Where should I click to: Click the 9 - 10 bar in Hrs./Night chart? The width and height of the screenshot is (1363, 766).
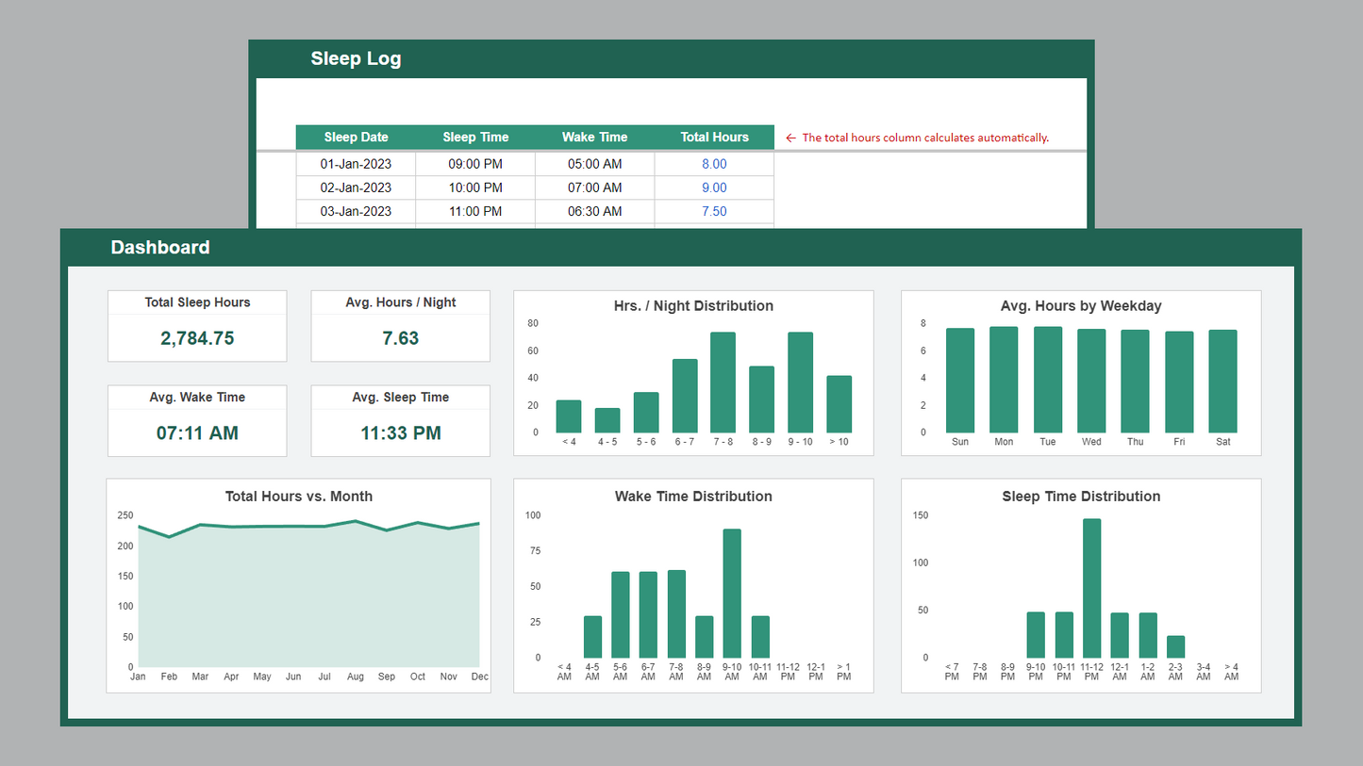(x=801, y=383)
